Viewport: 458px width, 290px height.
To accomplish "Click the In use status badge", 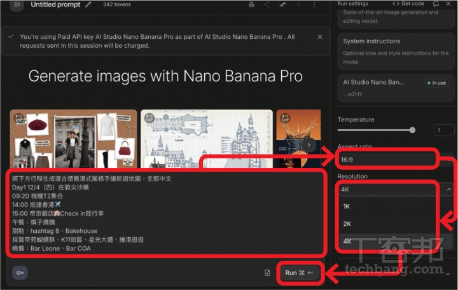I will [437, 83].
